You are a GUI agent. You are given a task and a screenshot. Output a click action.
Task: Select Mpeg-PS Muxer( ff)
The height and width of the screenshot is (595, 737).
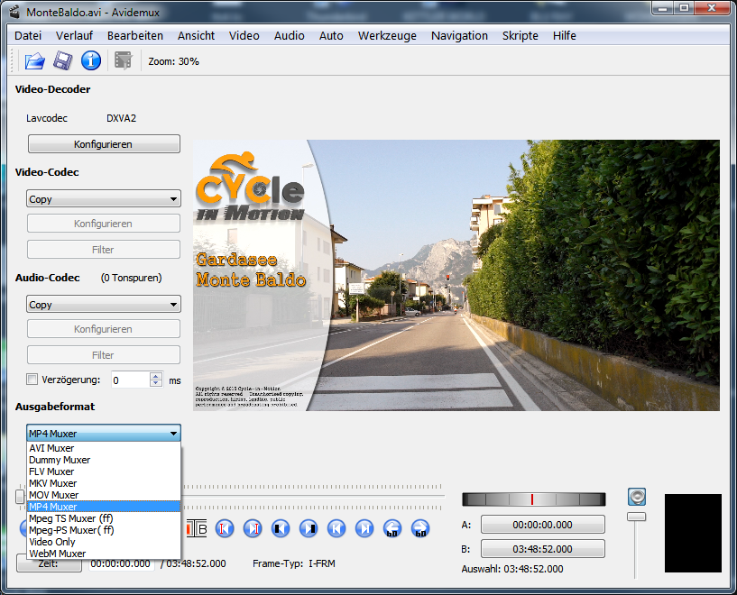click(x=104, y=530)
